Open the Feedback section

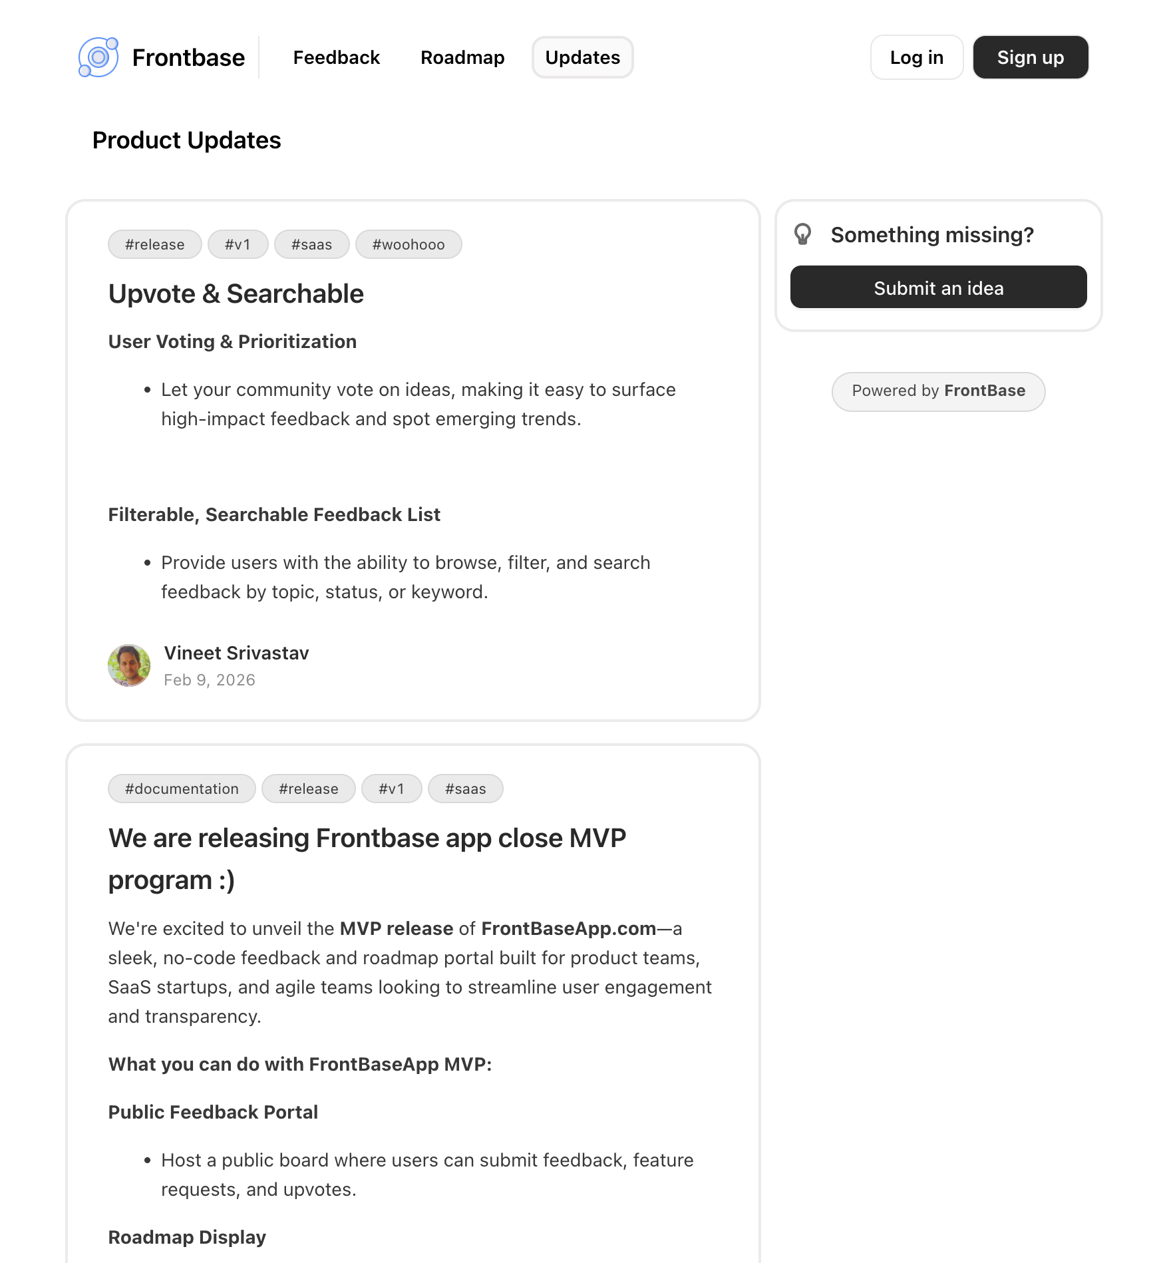[336, 58]
